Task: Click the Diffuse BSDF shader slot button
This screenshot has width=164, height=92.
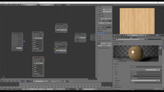Action: 146,72
